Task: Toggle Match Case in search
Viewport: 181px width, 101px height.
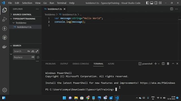Action: point(29,51)
